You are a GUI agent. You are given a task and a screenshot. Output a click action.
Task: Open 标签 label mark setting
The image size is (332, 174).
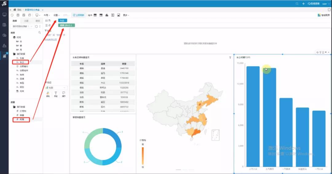coord(56,94)
